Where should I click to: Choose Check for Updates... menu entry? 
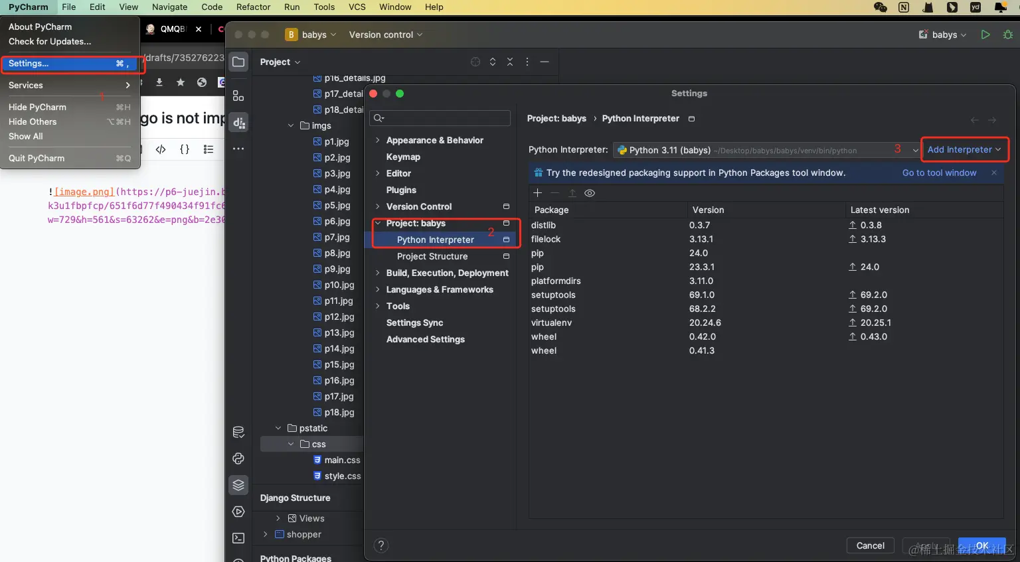tap(70, 41)
